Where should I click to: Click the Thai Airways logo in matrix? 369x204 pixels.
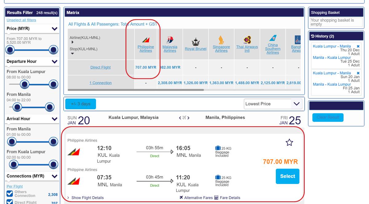[247, 40]
